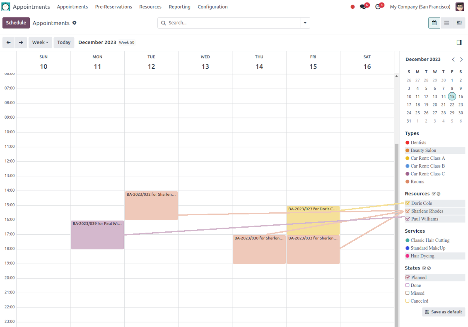Switch to the Gantt view icon
This screenshot has height=327, width=468.
pos(459,23)
